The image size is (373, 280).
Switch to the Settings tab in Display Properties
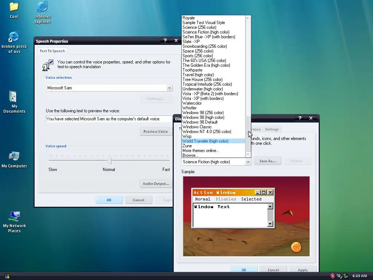click(x=272, y=129)
